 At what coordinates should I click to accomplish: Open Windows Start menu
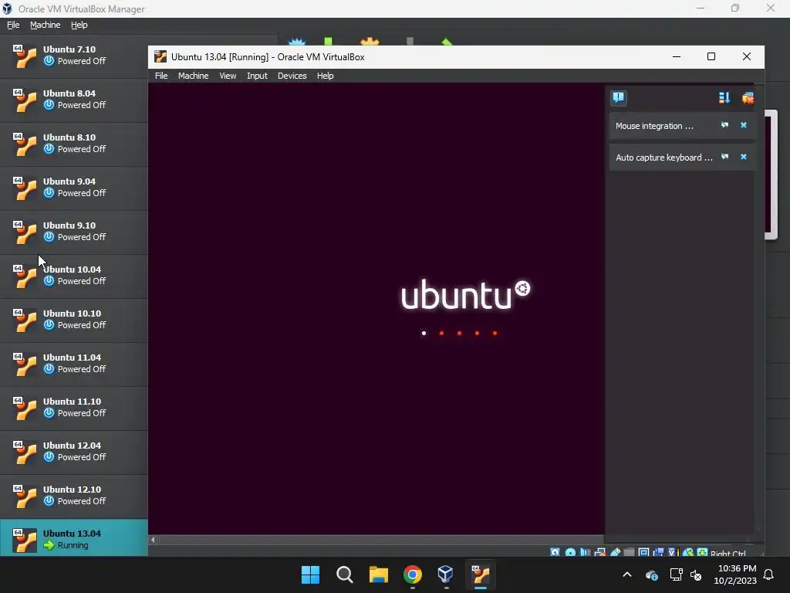(310, 574)
